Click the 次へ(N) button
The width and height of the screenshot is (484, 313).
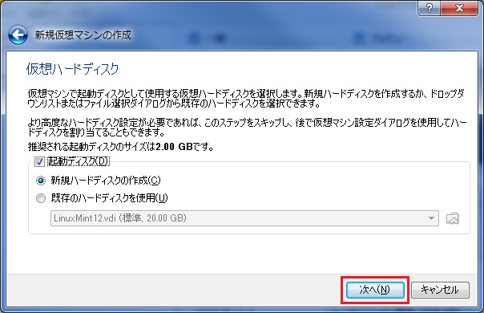pyautogui.click(x=375, y=290)
